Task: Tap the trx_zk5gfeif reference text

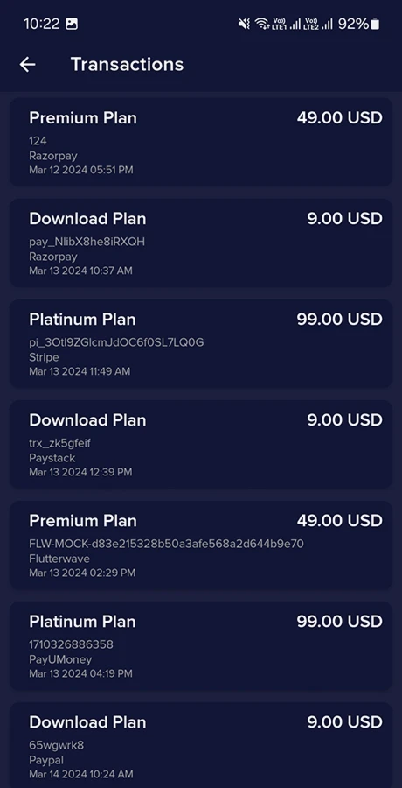Action: click(x=59, y=443)
